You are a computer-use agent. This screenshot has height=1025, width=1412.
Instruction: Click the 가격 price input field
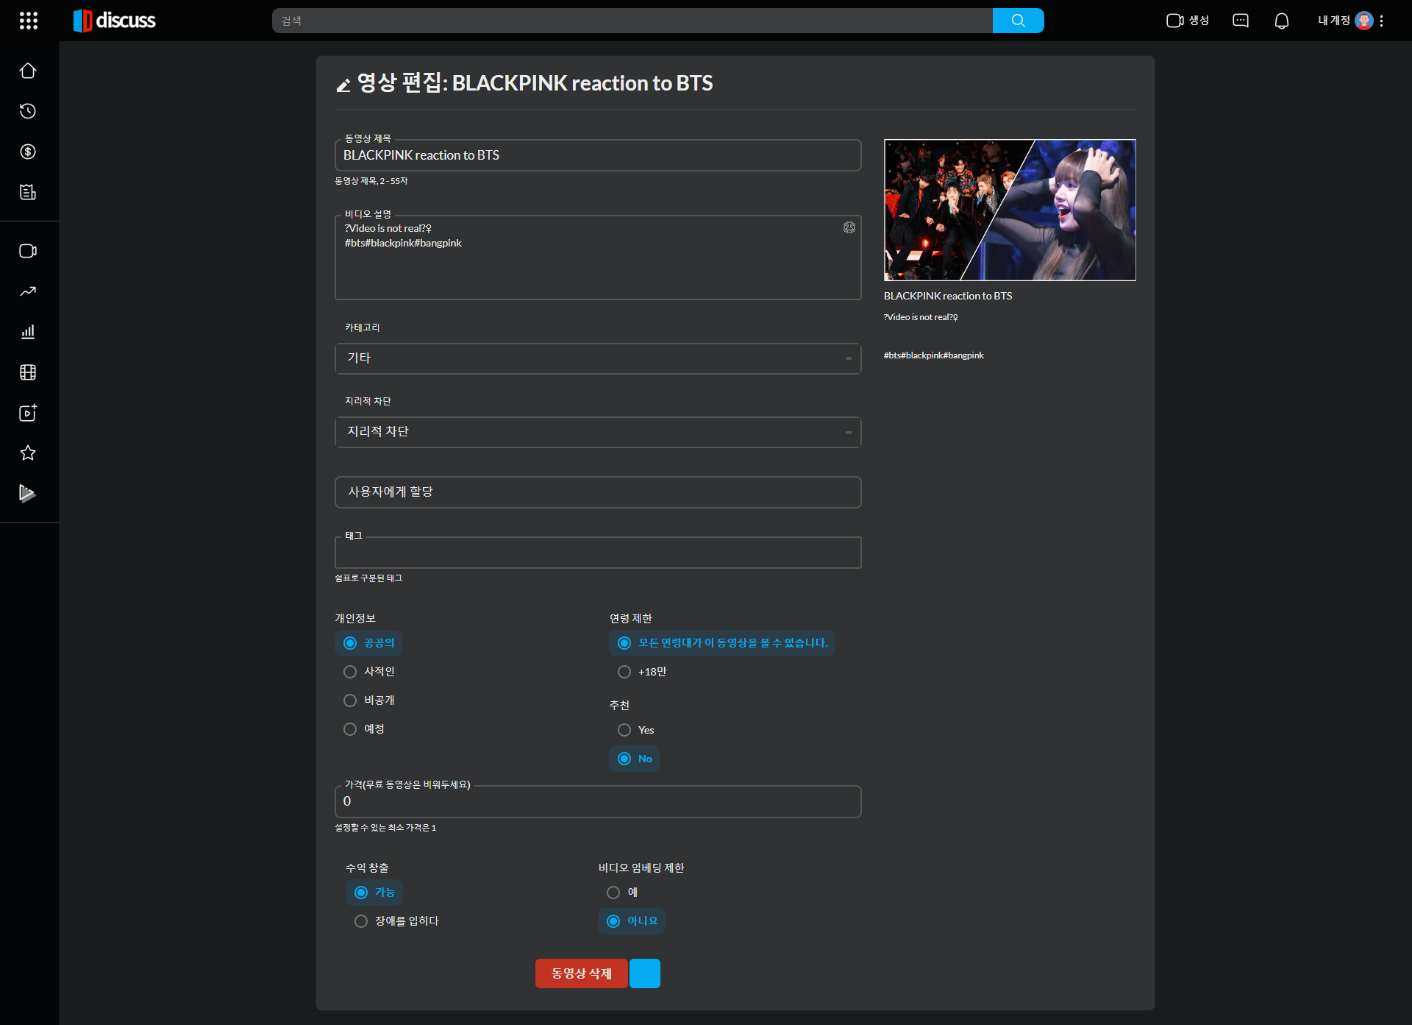coord(598,801)
